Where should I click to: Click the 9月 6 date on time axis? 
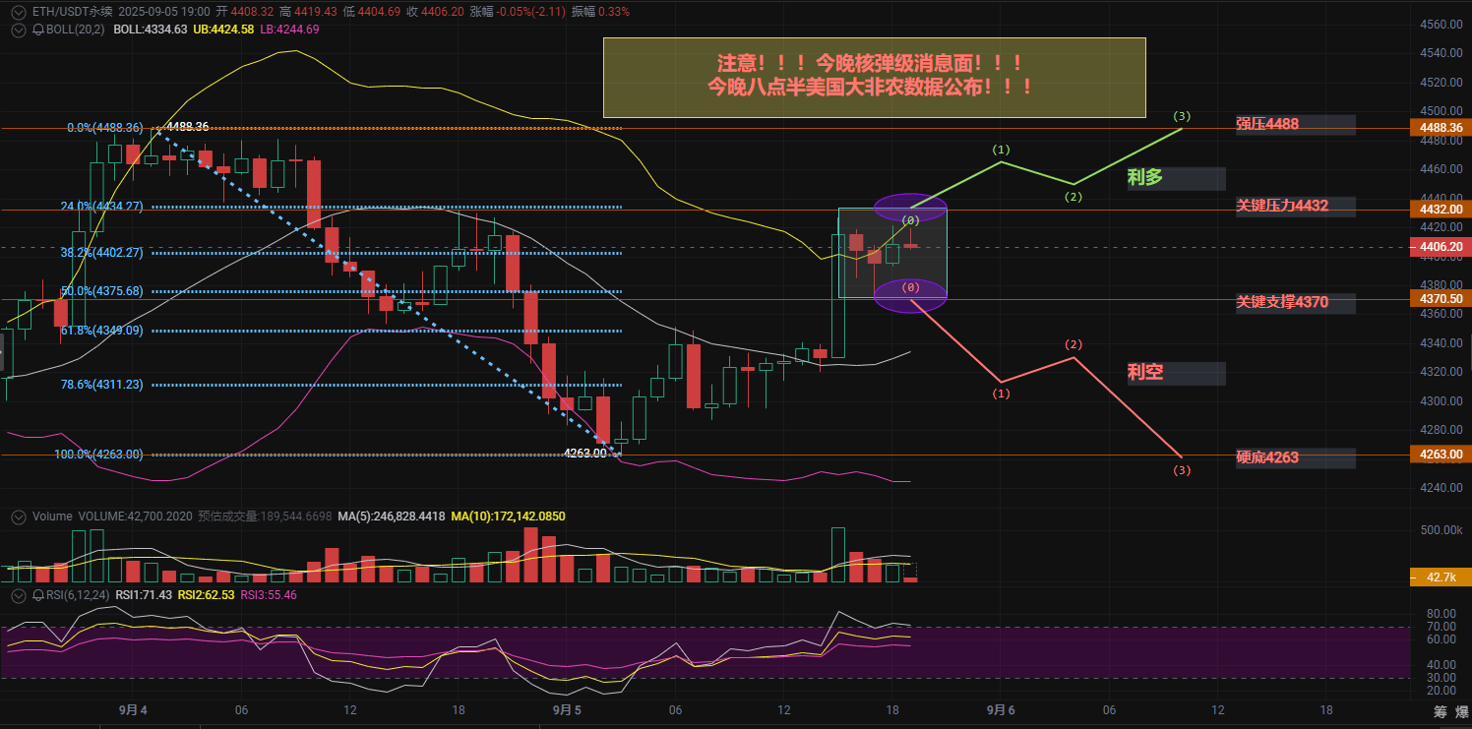tap(1002, 710)
